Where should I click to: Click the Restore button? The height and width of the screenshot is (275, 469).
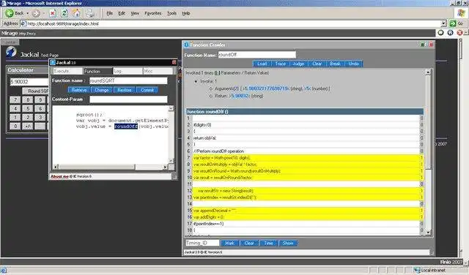[125, 90]
